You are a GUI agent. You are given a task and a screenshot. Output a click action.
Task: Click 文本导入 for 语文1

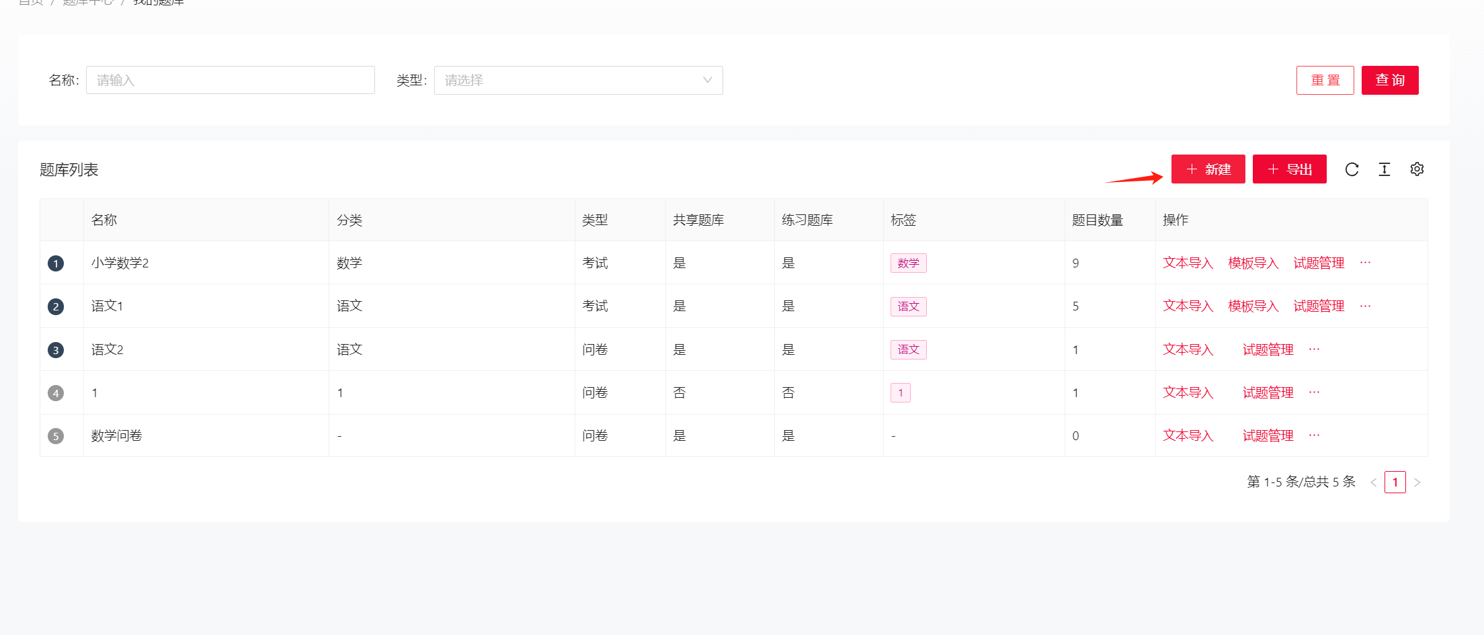[1188, 306]
